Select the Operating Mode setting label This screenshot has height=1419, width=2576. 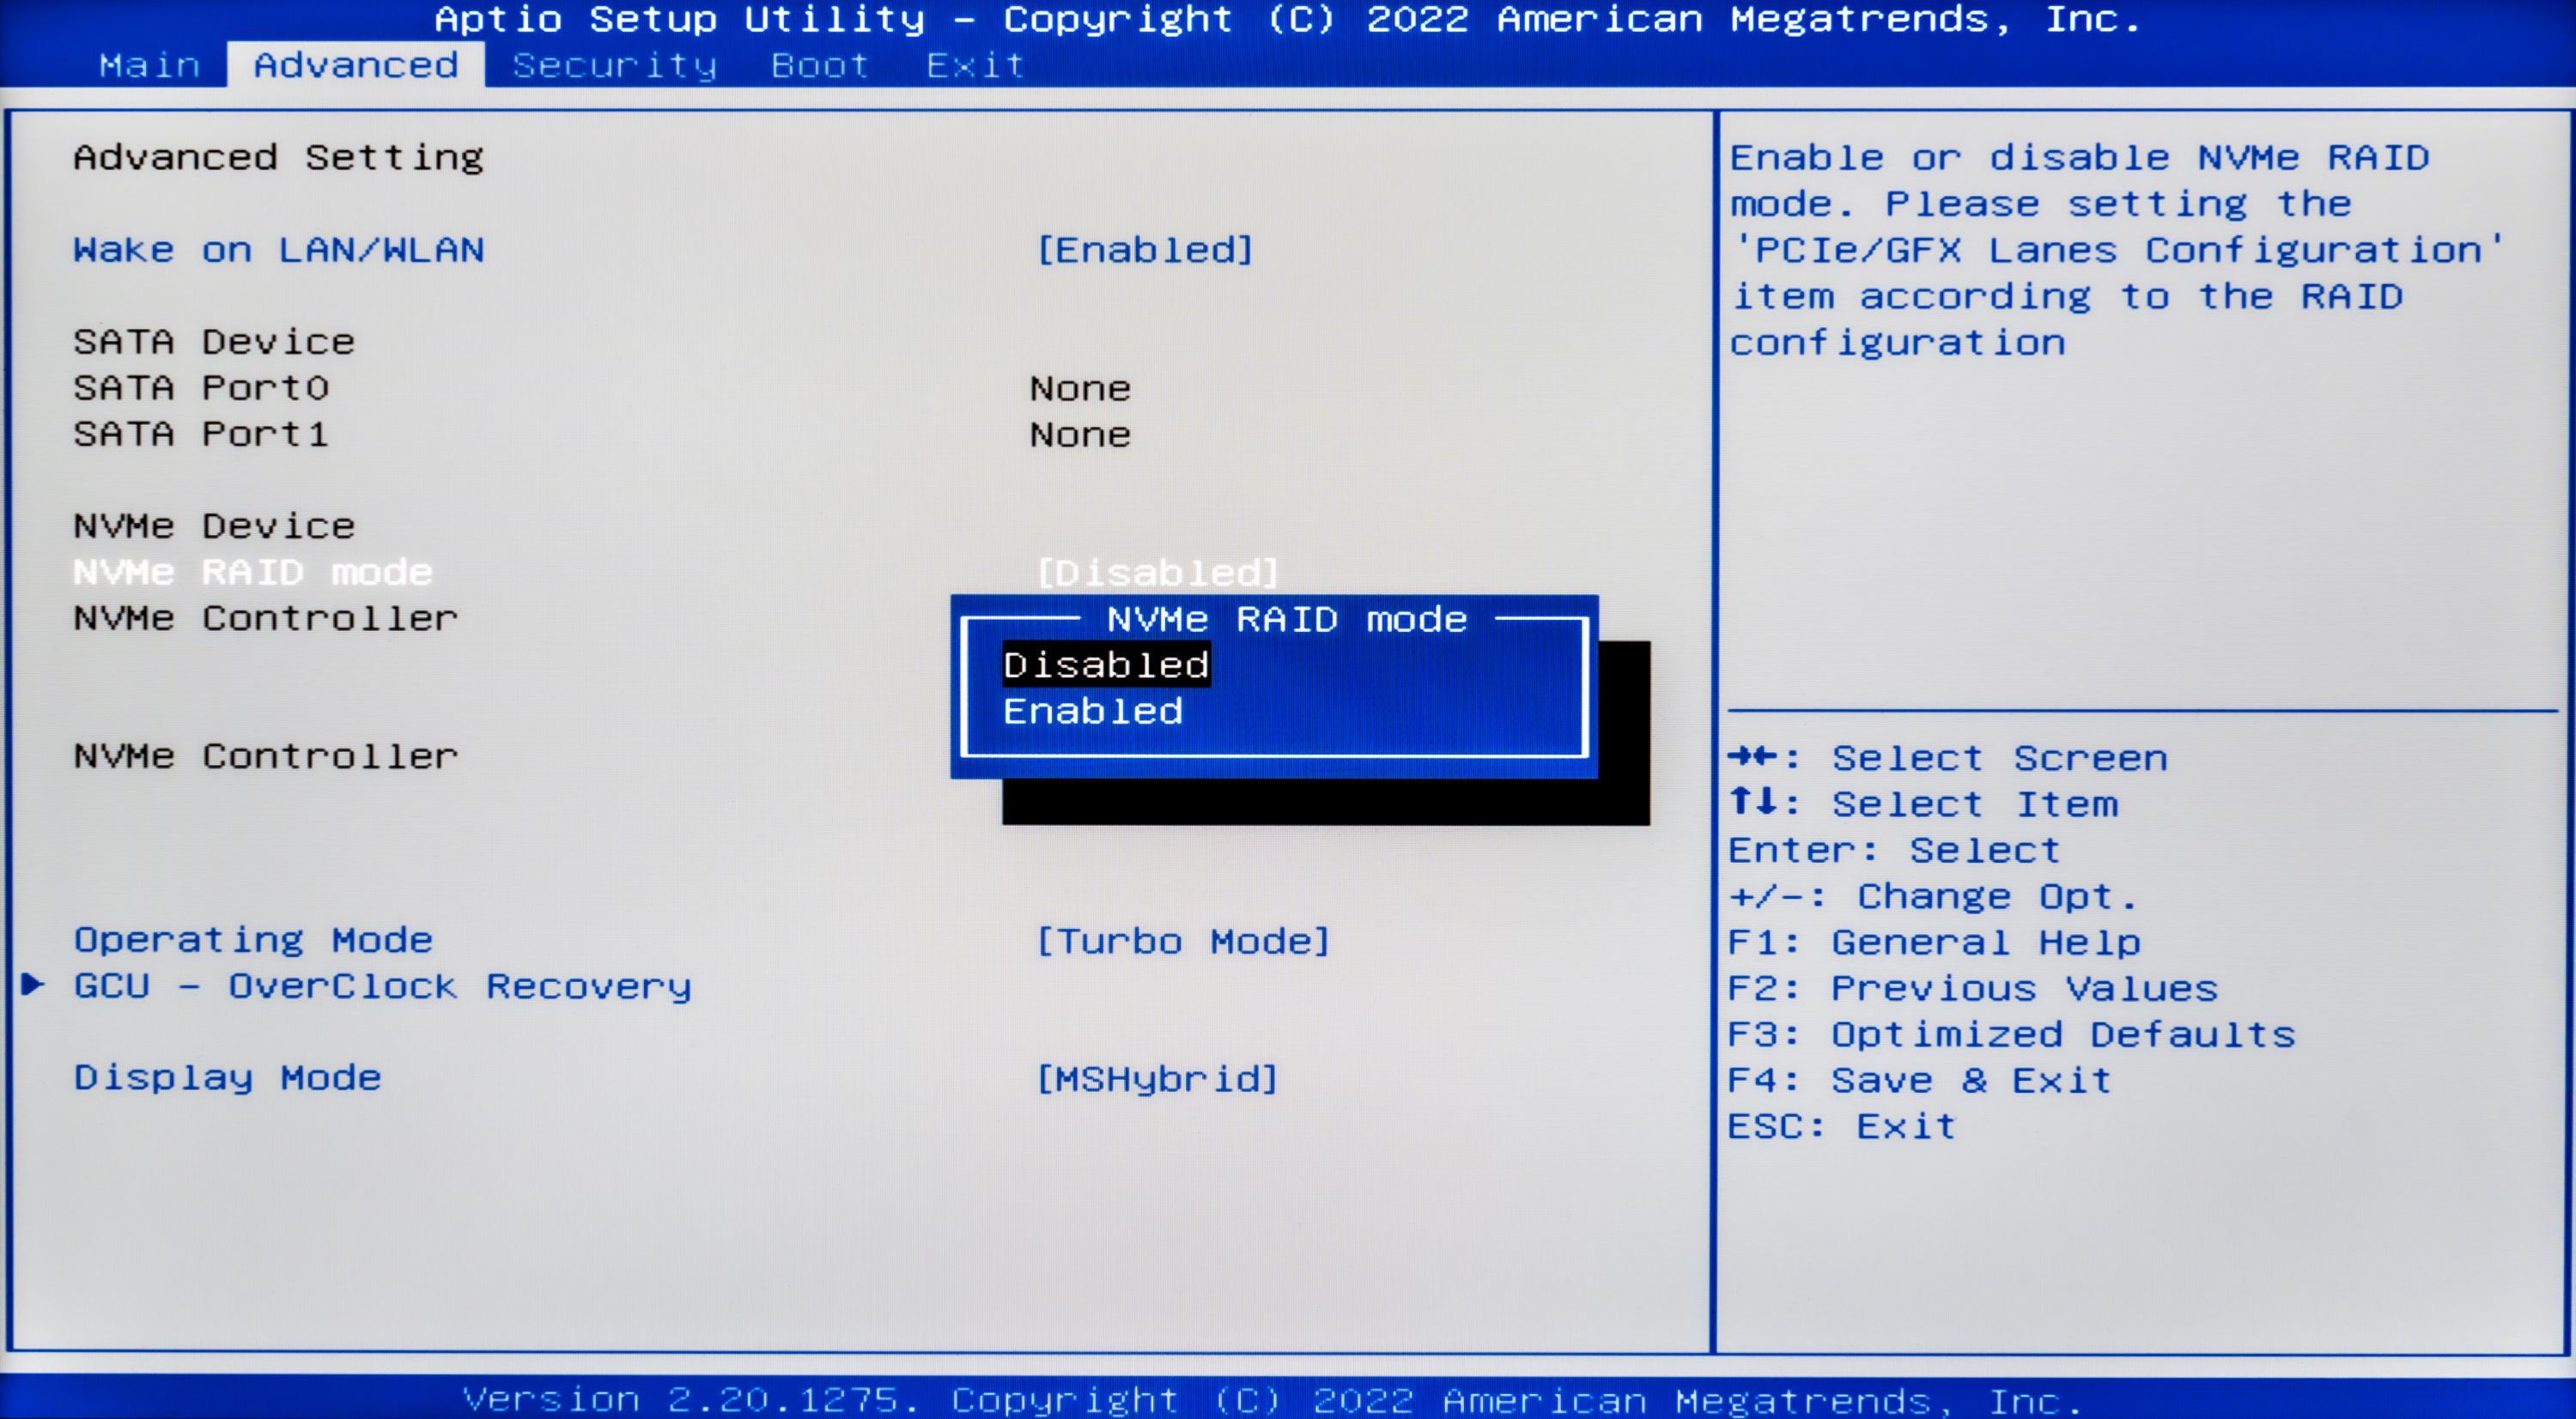(x=253, y=940)
